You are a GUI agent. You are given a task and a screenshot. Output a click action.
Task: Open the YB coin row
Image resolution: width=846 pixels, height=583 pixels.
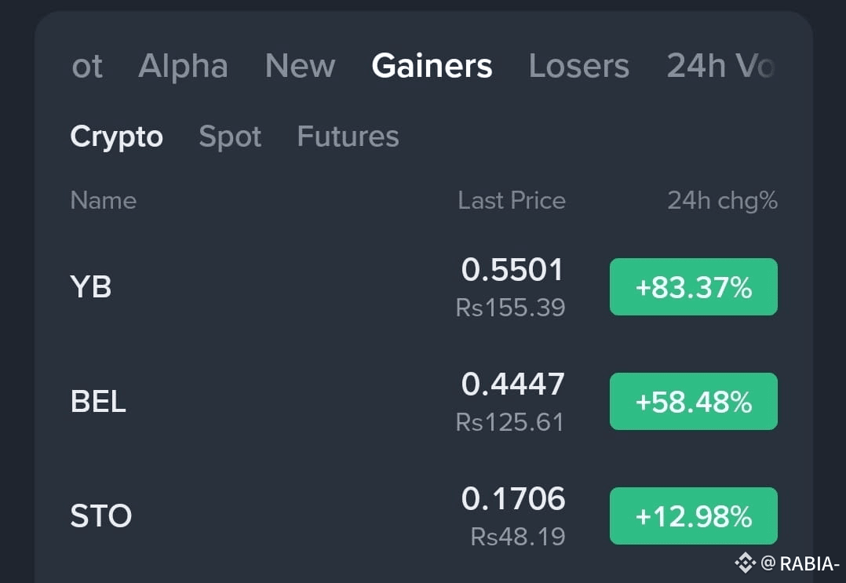[x=424, y=287]
